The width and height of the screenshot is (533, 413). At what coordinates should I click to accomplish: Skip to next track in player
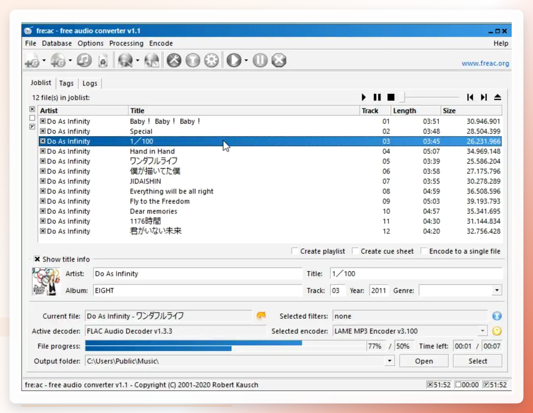point(484,97)
